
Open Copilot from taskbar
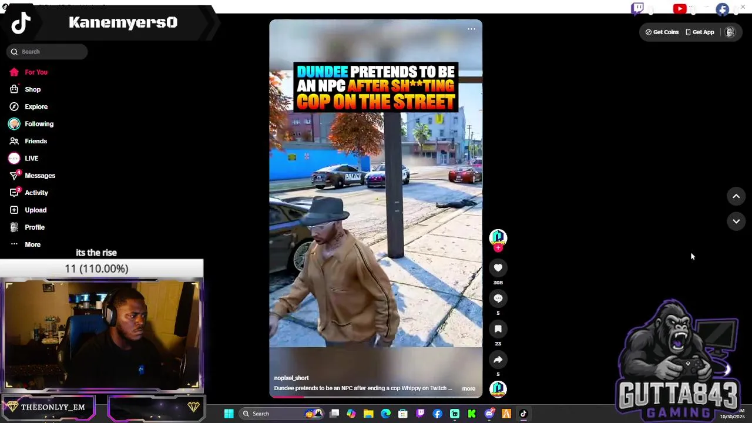point(351,414)
